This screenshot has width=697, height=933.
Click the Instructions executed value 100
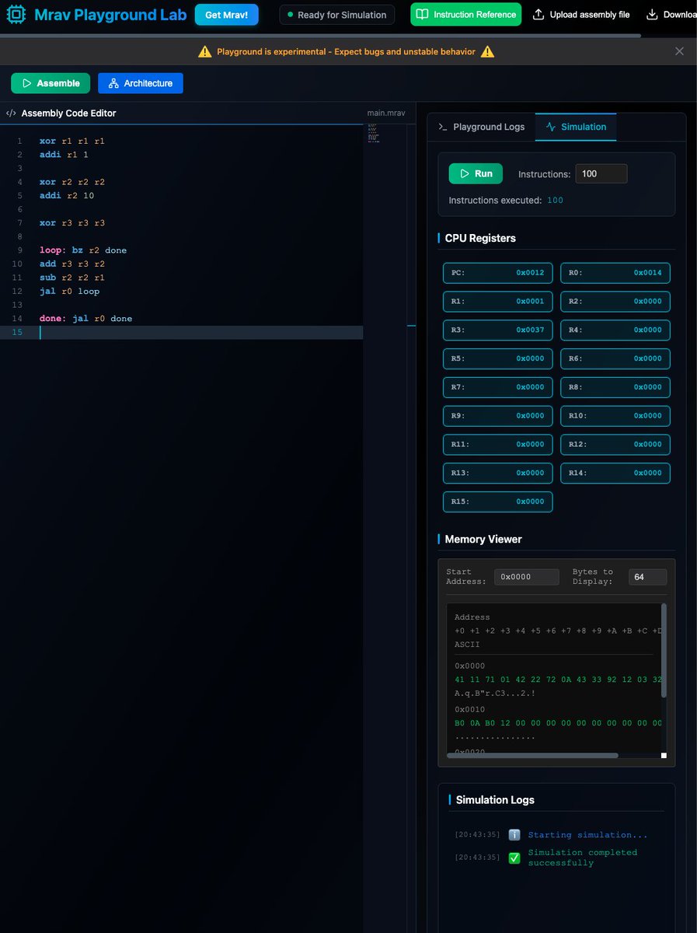click(555, 201)
